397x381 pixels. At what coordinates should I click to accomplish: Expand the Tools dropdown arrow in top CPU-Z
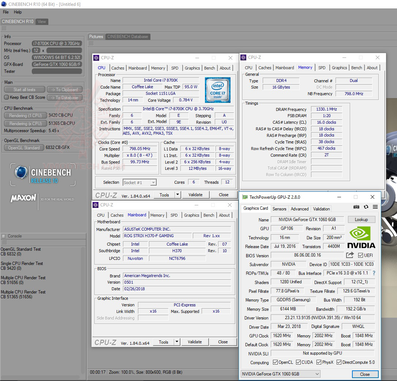click(177, 195)
